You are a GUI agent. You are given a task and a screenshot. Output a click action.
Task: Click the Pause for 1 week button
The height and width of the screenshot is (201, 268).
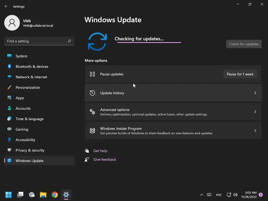click(240, 74)
